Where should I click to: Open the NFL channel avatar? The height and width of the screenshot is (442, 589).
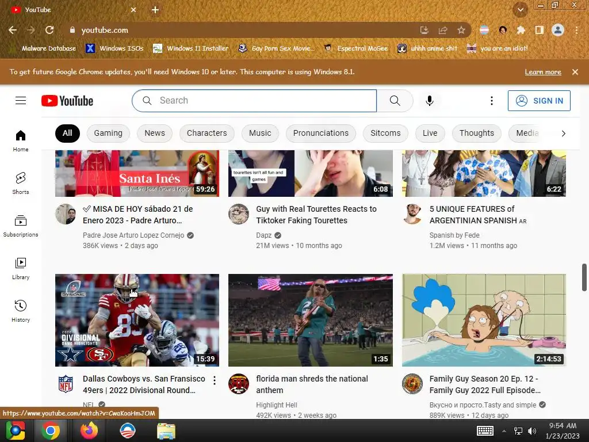point(66,384)
